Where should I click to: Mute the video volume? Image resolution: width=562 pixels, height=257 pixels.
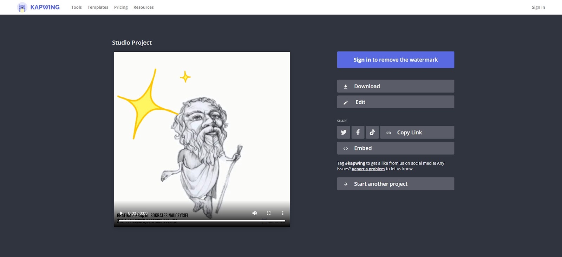pos(255,213)
